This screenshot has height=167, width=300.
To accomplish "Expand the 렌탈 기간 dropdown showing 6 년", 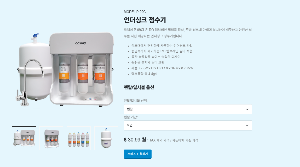I will [x=188, y=125].
